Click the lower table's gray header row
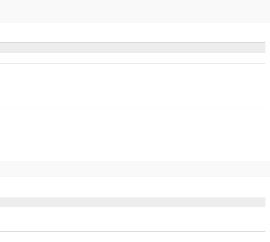Screen dimensions: 270x242 coord(133,202)
